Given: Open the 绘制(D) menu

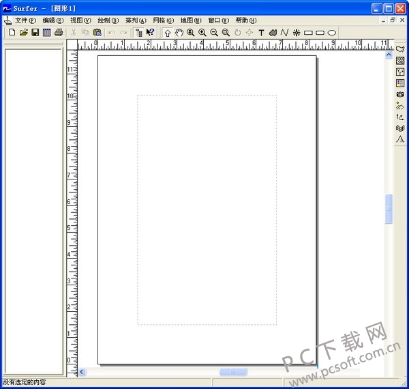Looking at the screenshot, I should pyautogui.click(x=108, y=20).
